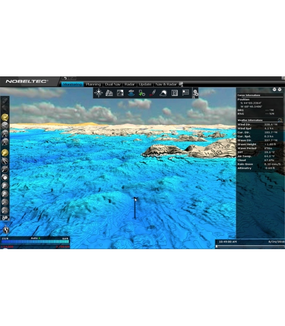
Task: Click the Weather Information refresh icon
Action: [280, 120]
